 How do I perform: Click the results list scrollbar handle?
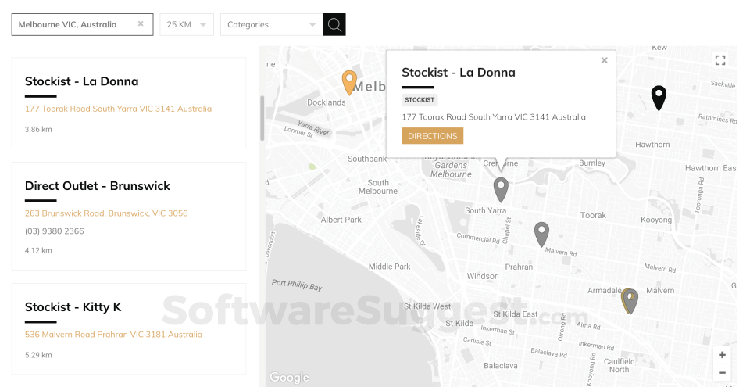(262, 118)
